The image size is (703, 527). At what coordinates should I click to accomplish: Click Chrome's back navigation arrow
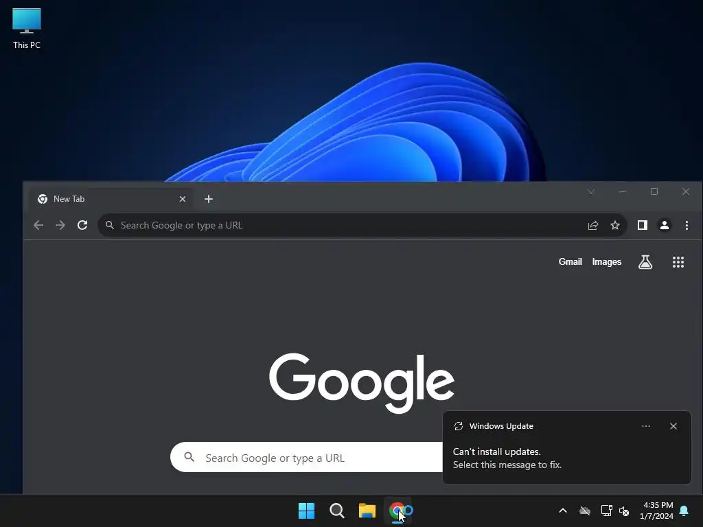(x=38, y=225)
